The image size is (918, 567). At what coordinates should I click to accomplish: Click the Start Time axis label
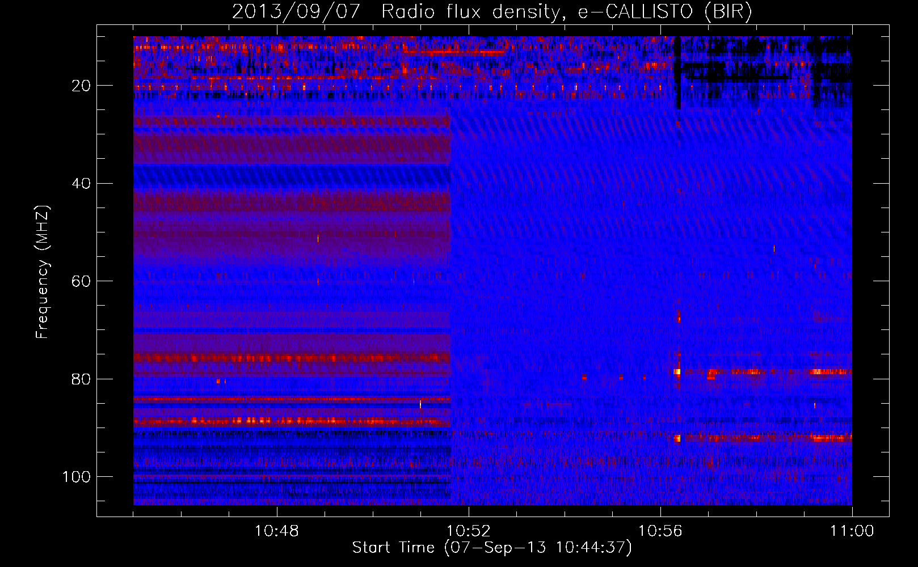[x=492, y=548]
